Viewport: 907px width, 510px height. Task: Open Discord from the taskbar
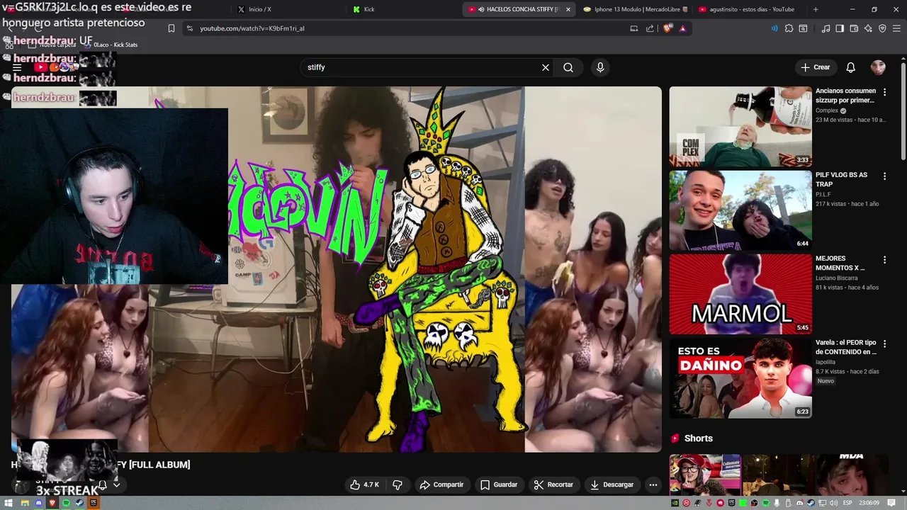tap(39, 503)
